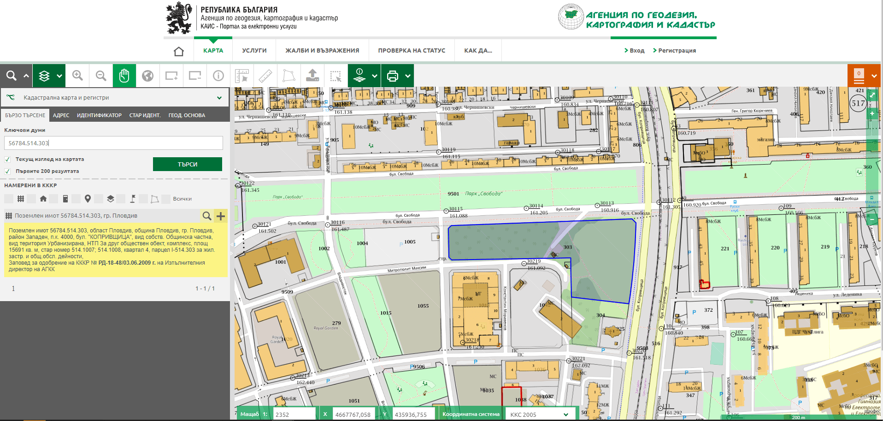Switch to the АДРЕС search tab
Screen dimensions: 883x421
coord(61,115)
